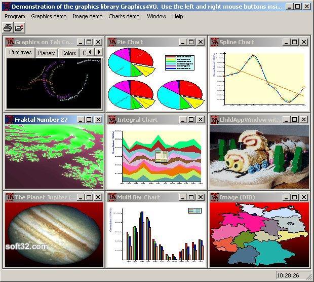Click the Graphics on Tab window's system icon
The height and width of the screenshot is (282, 314).
click(10, 42)
